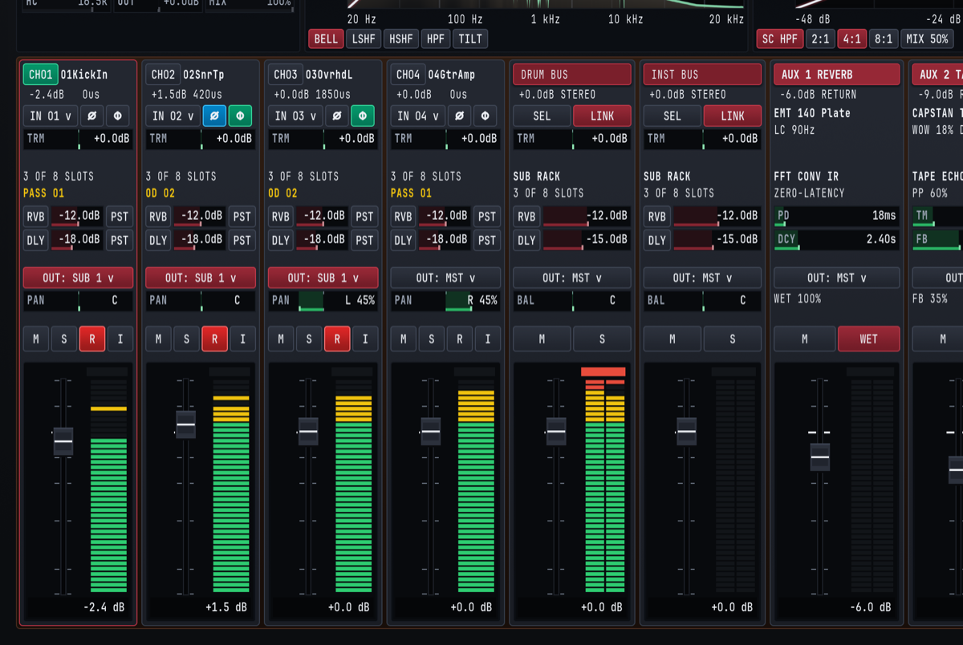
Task: Toggle SC HPF on the compressor
Action: [780, 39]
